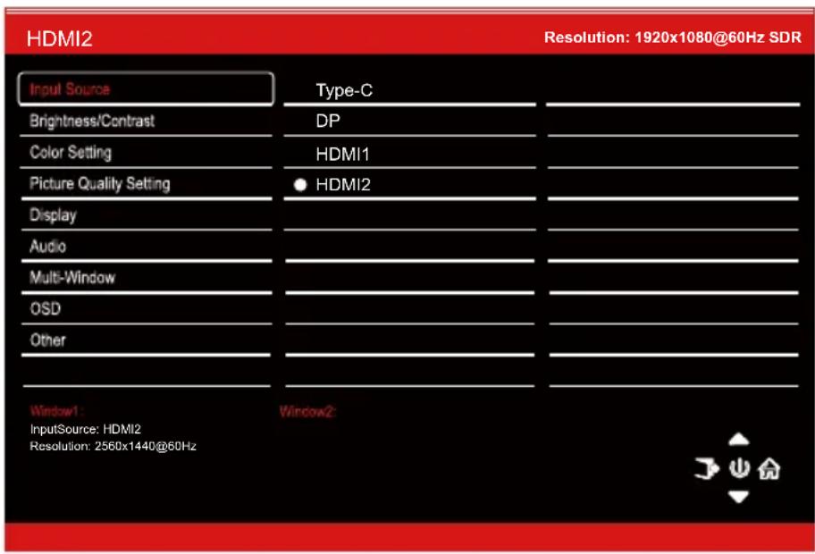
Task: Click the power icon
Action: [x=739, y=468]
